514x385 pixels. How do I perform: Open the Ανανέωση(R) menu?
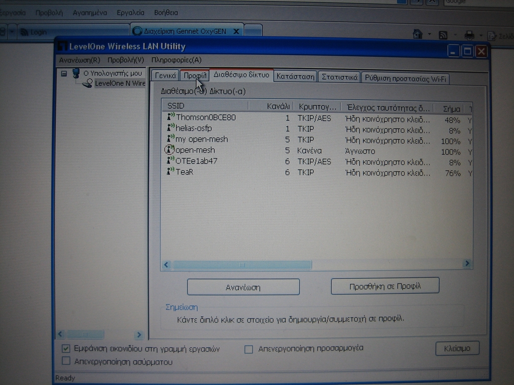pos(80,60)
